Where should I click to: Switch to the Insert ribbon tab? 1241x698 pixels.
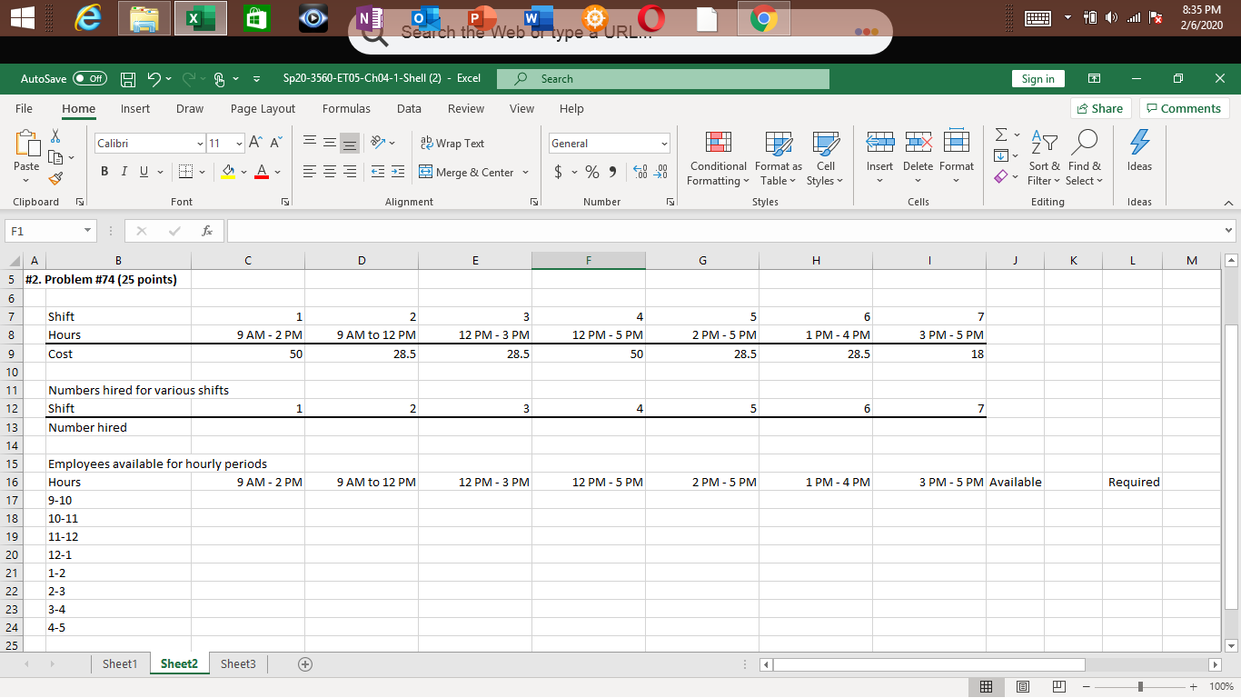[135, 108]
